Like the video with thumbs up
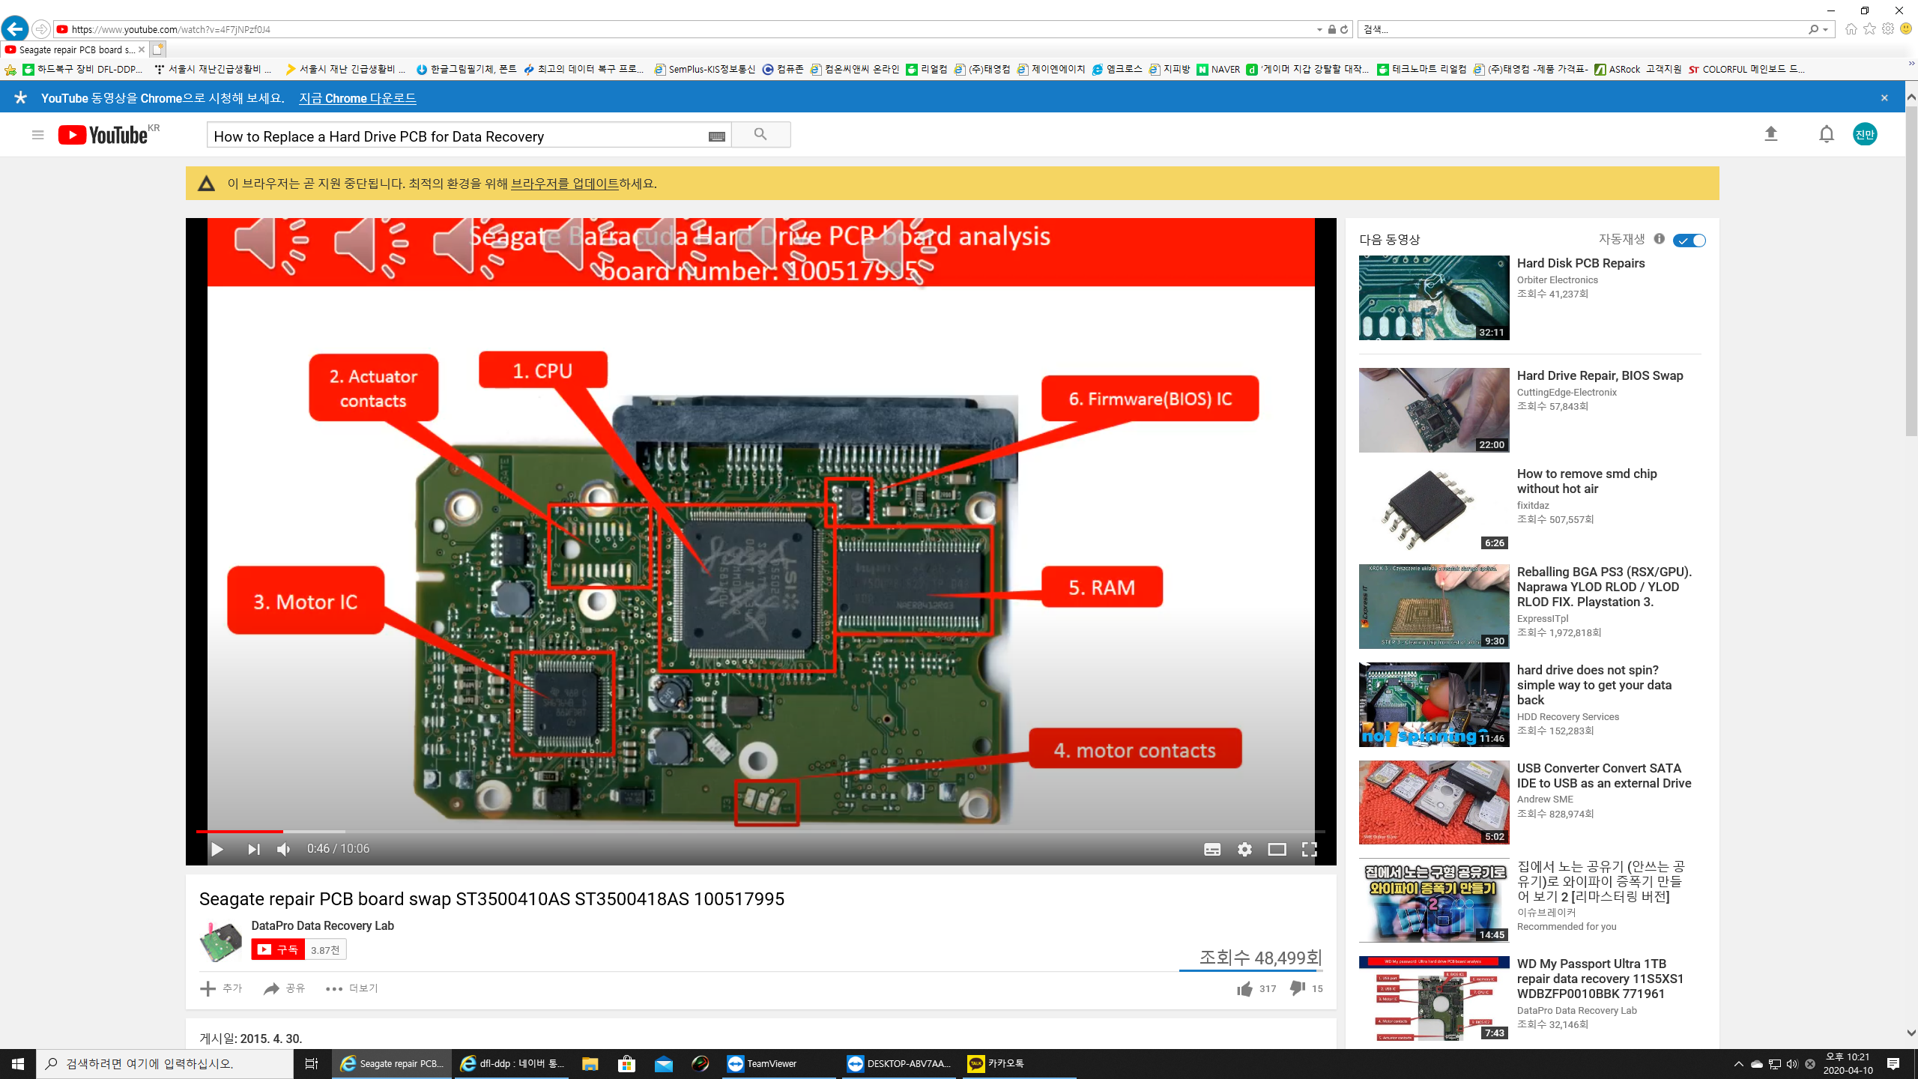1918x1079 pixels. pyautogui.click(x=1245, y=988)
